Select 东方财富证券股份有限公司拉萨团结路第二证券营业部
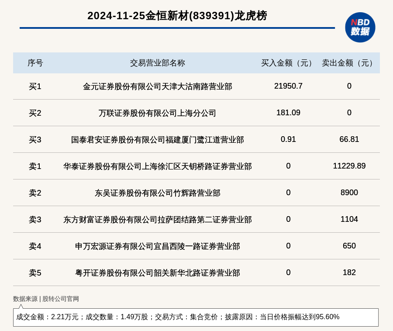Screen dimensions: 393x331 click(x=157, y=220)
